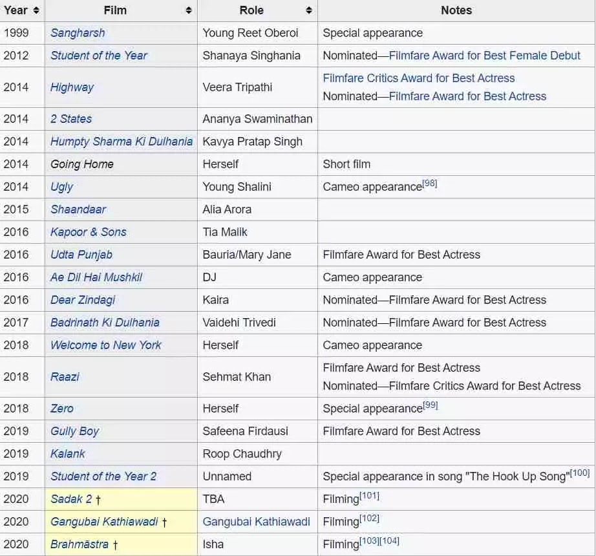The height and width of the screenshot is (556, 596).
Task: Open the Shaandaar film link
Action: click(78, 209)
